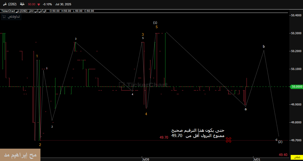The image size is (303, 161).
Task: Select the orange wave 1 label
Action: click(x=37, y=56)
